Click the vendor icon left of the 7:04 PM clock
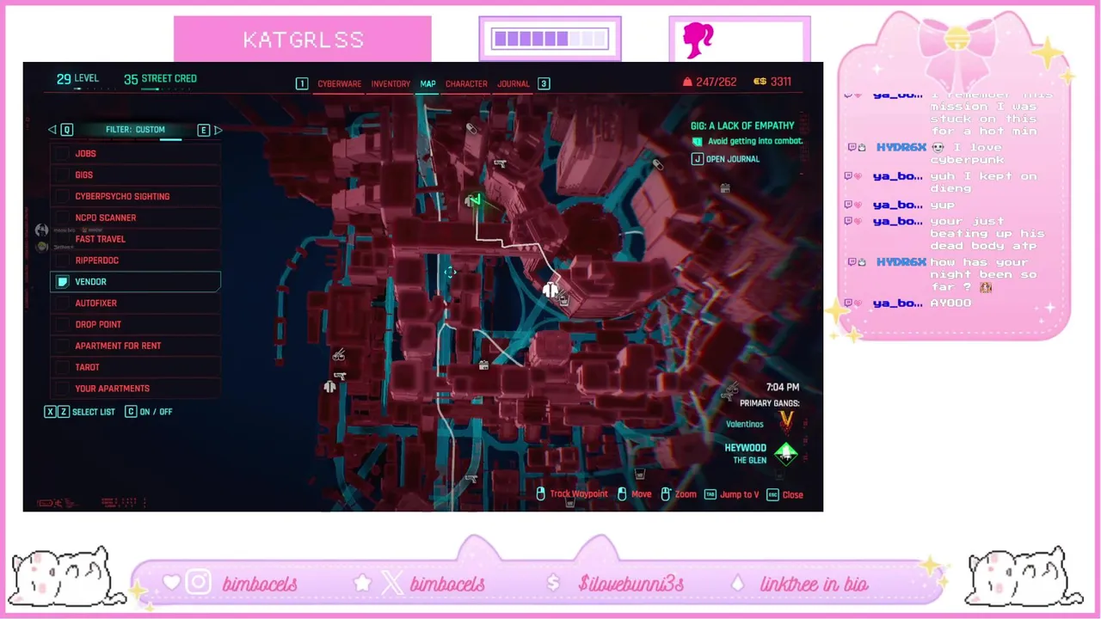 click(730, 393)
